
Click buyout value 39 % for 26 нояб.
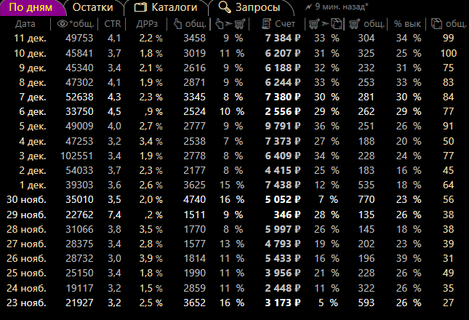point(409,258)
